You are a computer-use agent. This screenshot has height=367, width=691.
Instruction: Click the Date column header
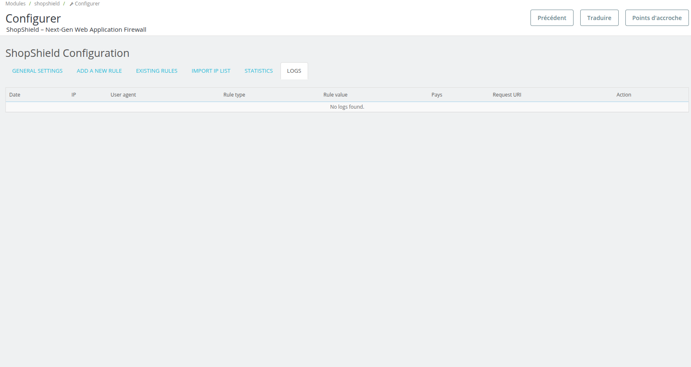[x=15, y=95]
